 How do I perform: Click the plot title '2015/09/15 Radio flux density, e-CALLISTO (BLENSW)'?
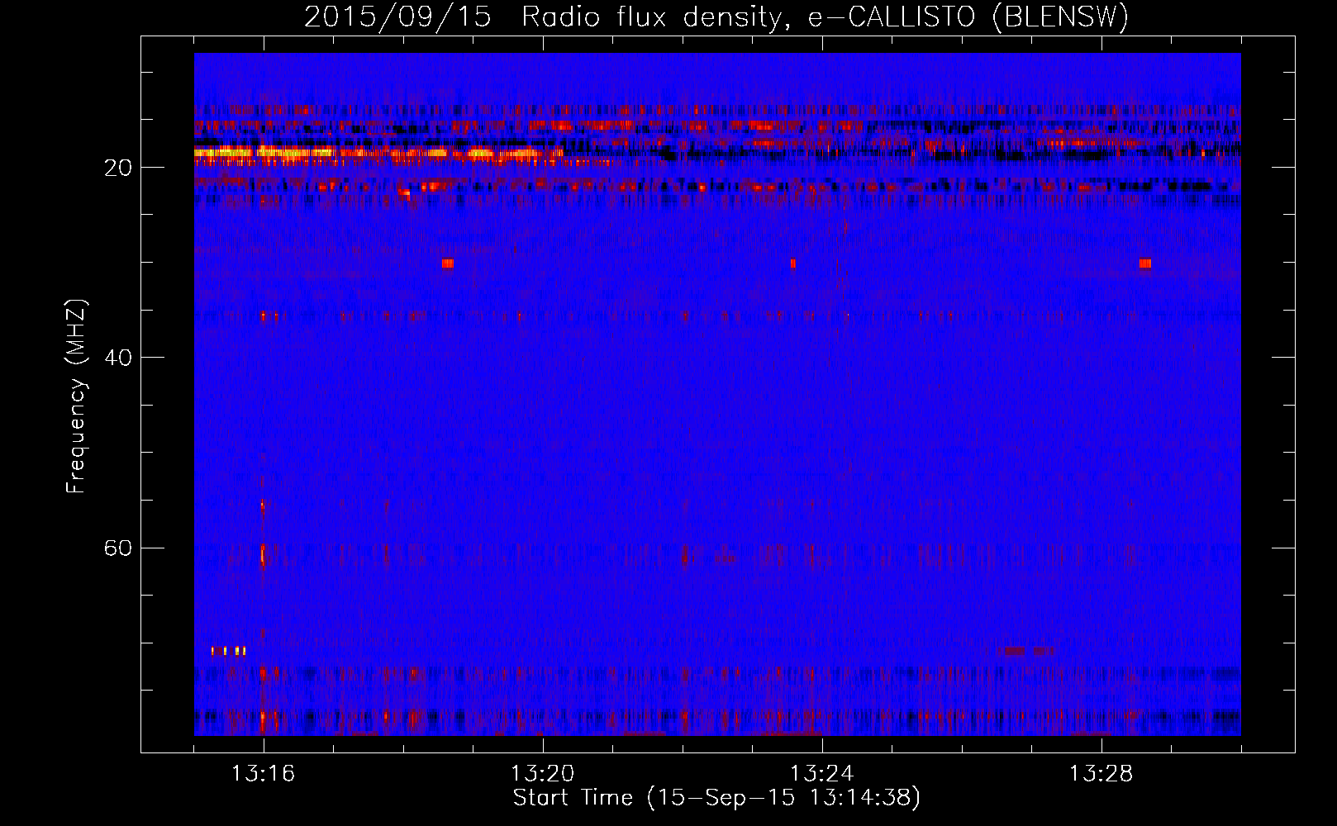[x=716, y=17]
